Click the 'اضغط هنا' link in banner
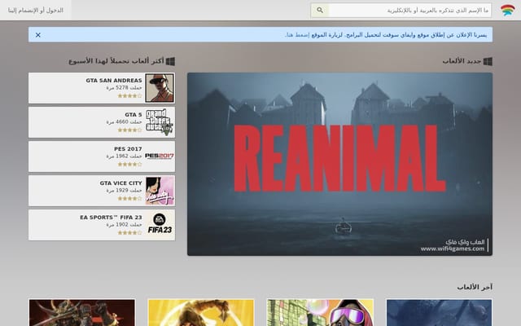 (x=297, y=35)
